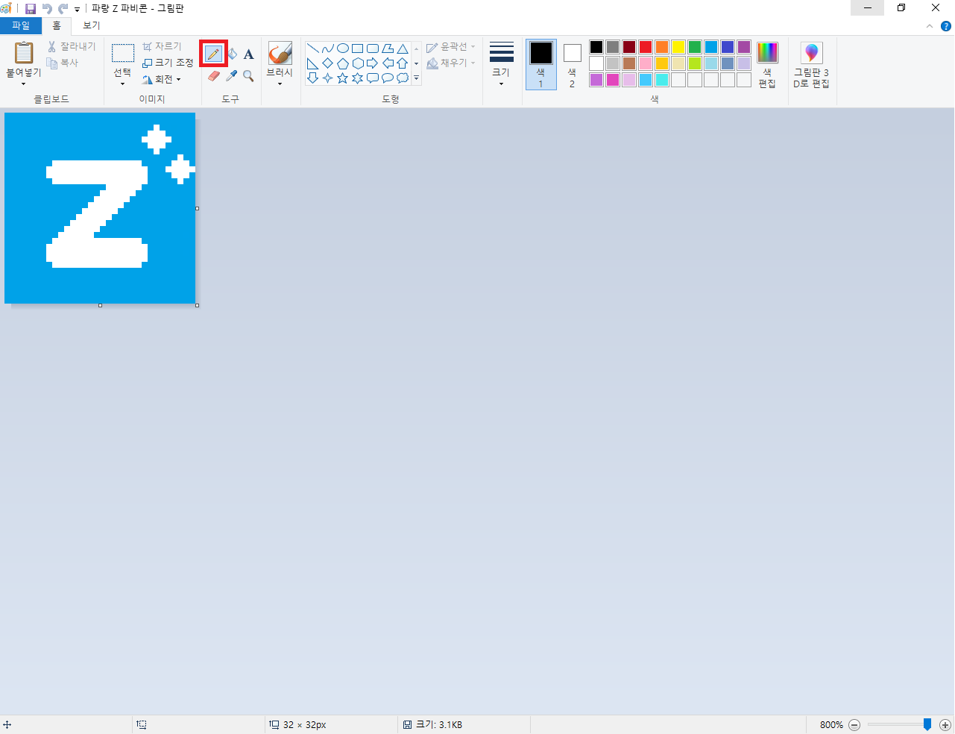Choose the Rounded rectangle shape
The width and height of the screenshot is (955, 734).
[373, 48]
